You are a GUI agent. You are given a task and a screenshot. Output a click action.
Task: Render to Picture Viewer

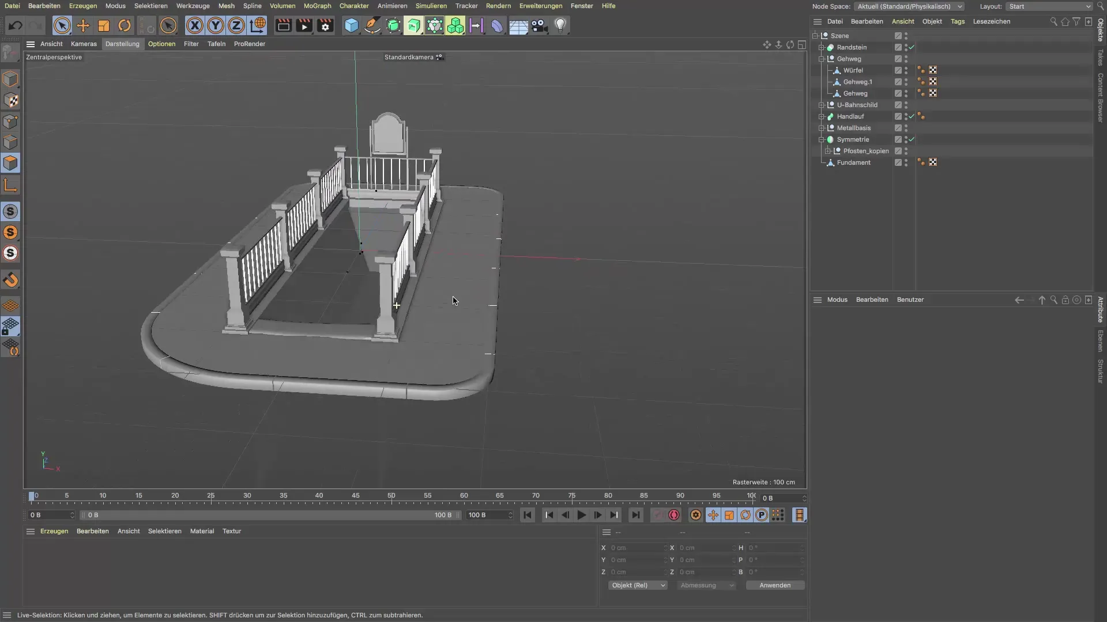coord(304,25)
